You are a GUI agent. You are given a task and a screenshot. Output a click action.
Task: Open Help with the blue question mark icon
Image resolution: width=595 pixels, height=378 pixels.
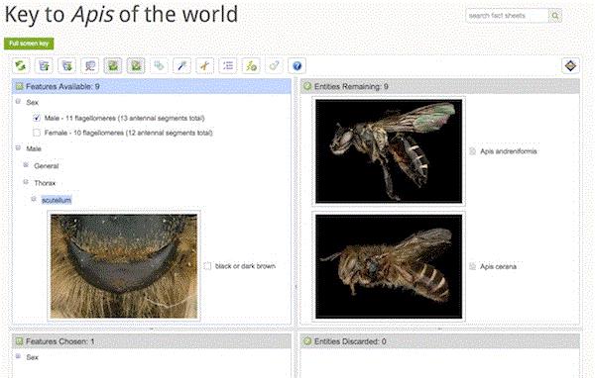coord(297,66)
